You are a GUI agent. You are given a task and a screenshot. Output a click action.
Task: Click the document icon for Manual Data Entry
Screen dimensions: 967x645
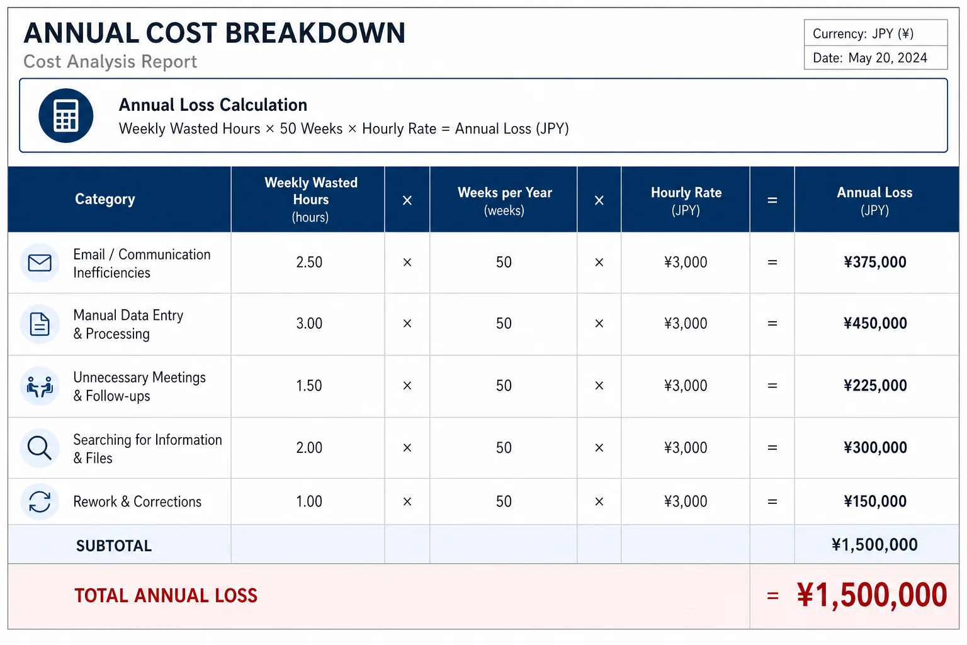click(40, 324)
